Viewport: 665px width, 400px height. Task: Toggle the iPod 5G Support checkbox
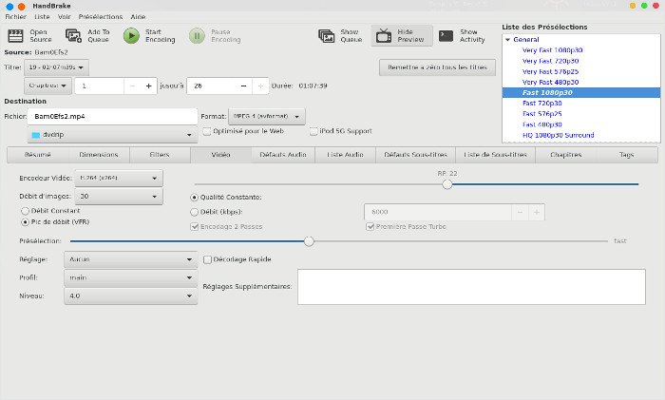(313, 131)
